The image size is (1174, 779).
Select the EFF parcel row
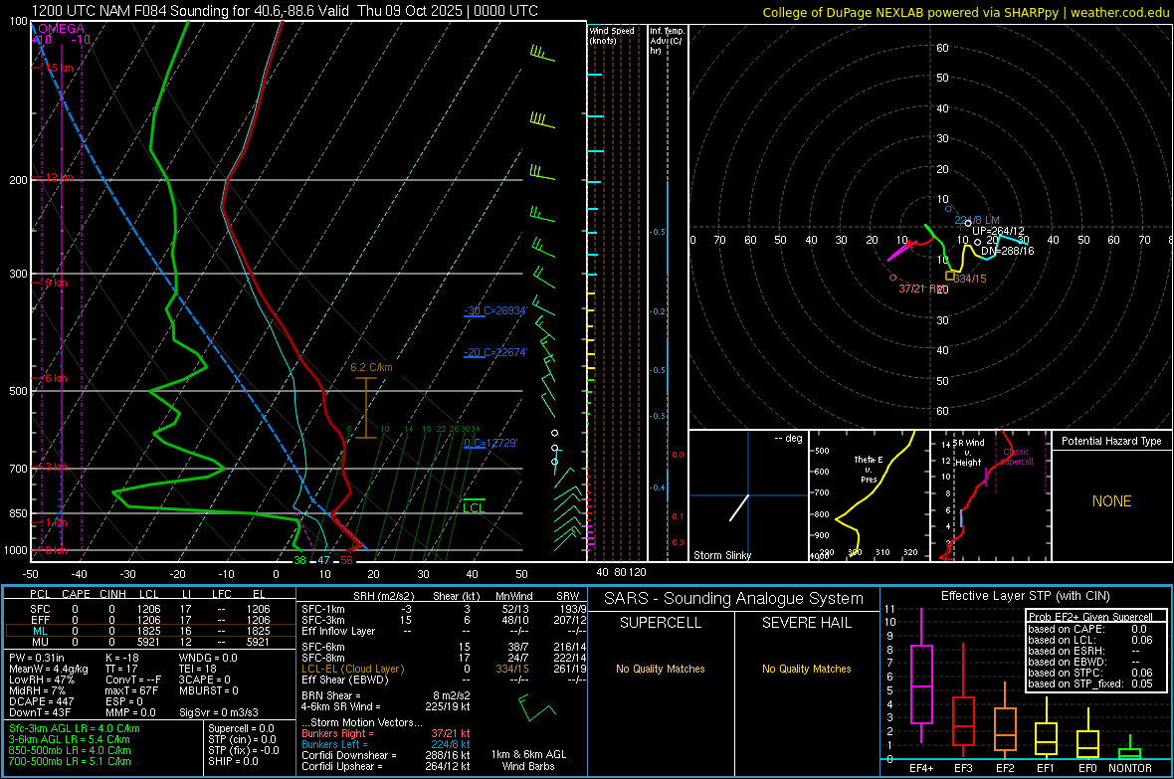tap(150, 620)
